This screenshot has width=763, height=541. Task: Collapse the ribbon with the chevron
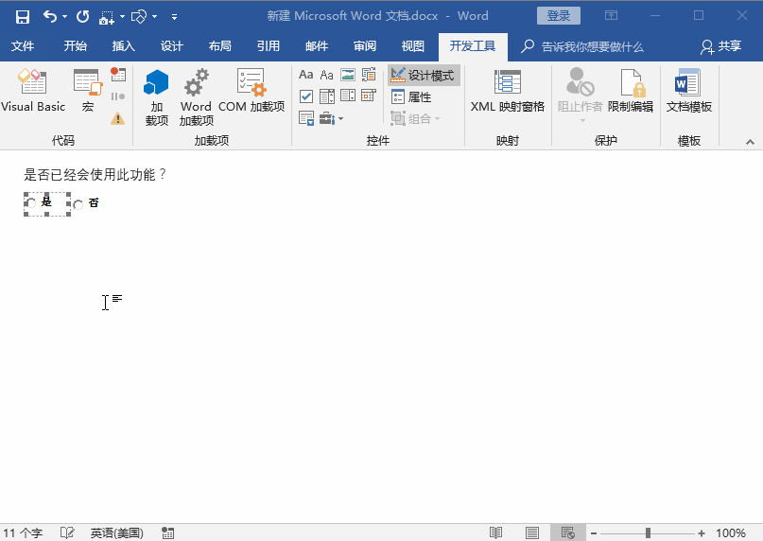pyautogui.click(x=750, y=142)
